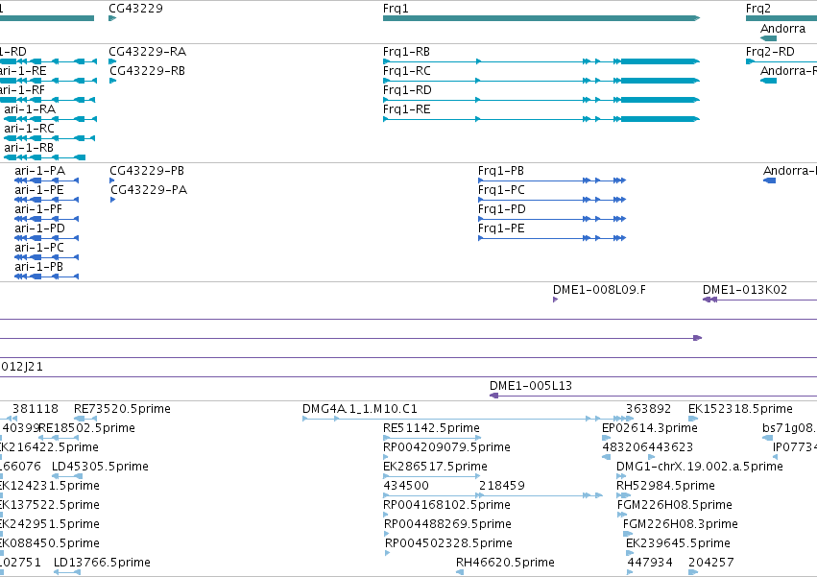This screenshot has height=577, width=817.
Task: Click the Frq2 gene label
Action: [x=758, y=9]
